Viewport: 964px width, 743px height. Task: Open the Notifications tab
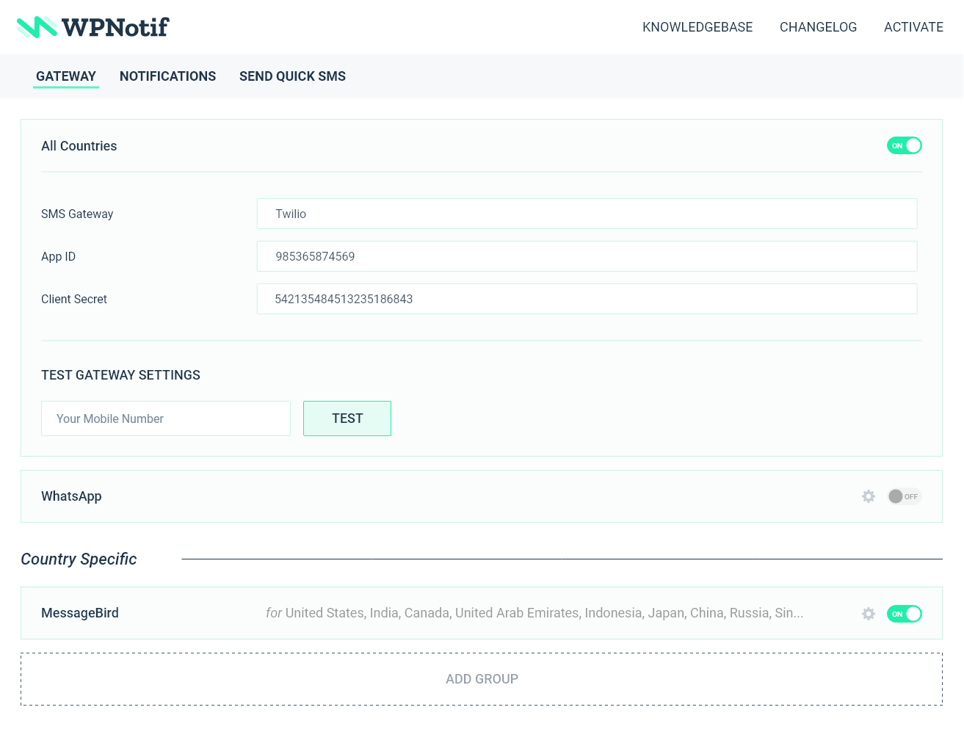[167, 76]
